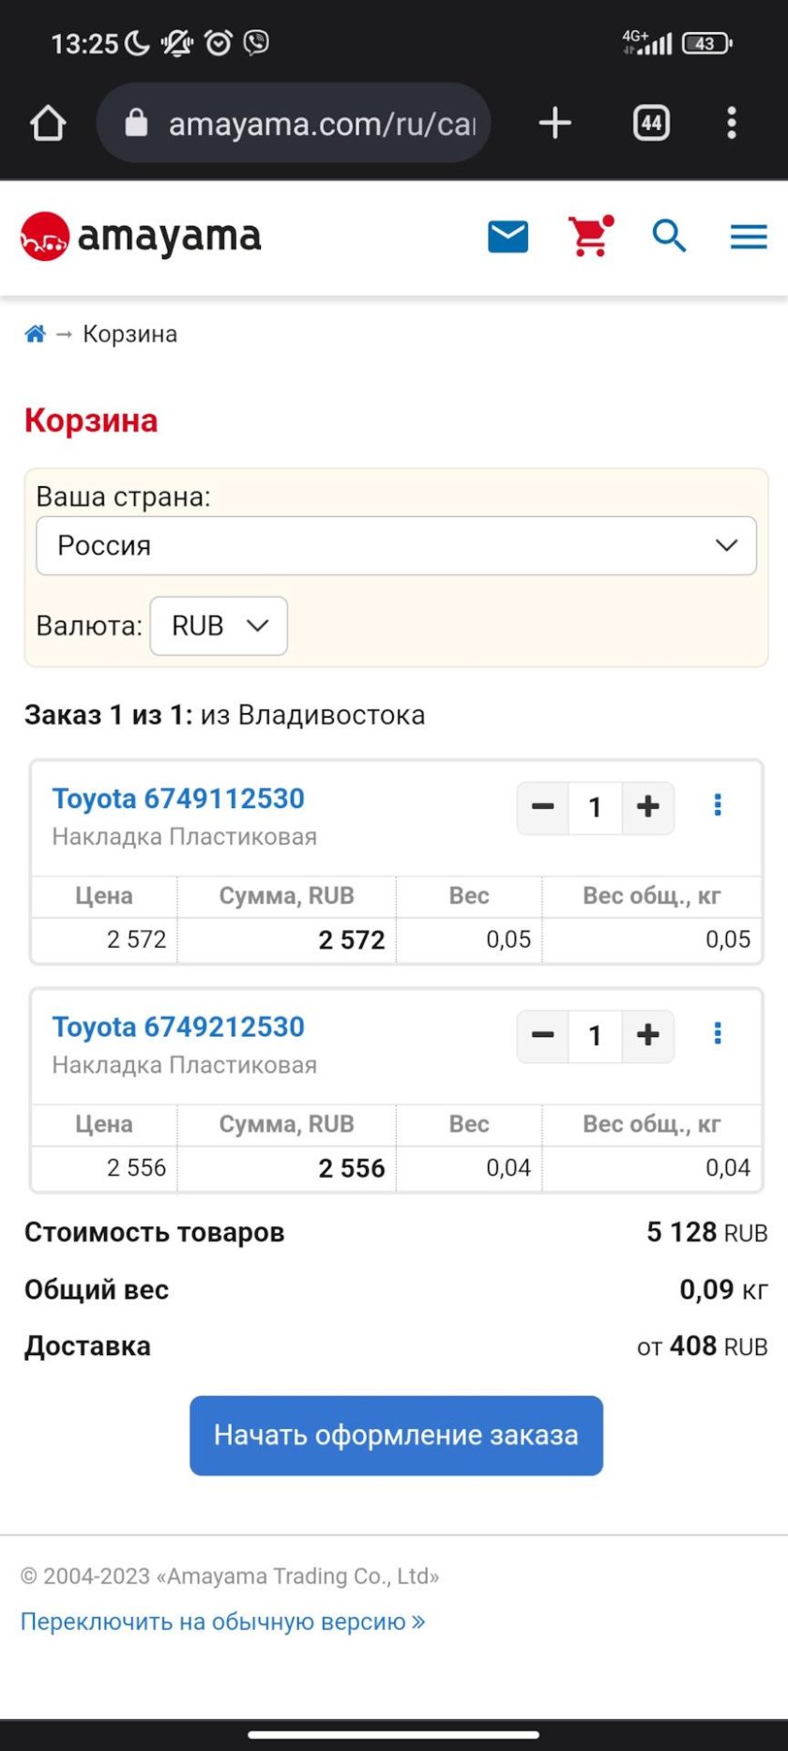The width and height of the screenshot is (788, 1751).
Task: Click the Переключить на обычную версию link
Action: (x=222, y=1622)
